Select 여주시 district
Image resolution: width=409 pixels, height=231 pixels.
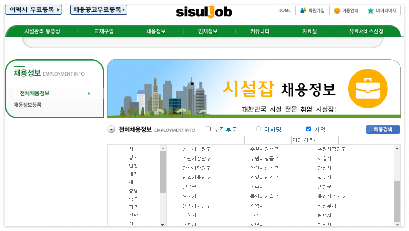257,187
